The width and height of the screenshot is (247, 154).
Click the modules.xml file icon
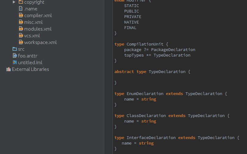[21, 29]
